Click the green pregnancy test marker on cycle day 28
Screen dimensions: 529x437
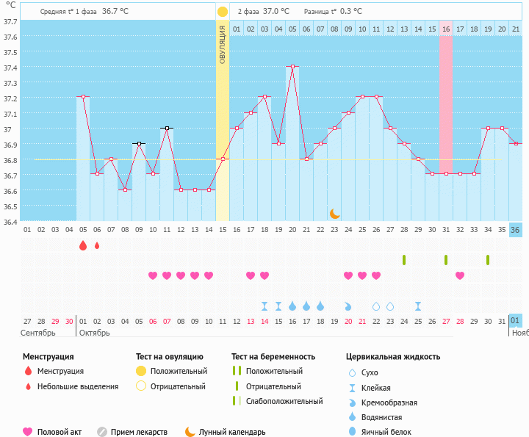tap(404, 260)
